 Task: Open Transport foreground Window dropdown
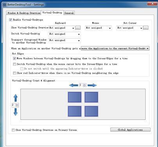(65, 40)
